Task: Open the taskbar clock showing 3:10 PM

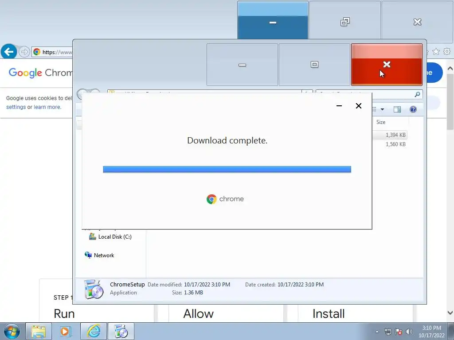Action: 431,332
